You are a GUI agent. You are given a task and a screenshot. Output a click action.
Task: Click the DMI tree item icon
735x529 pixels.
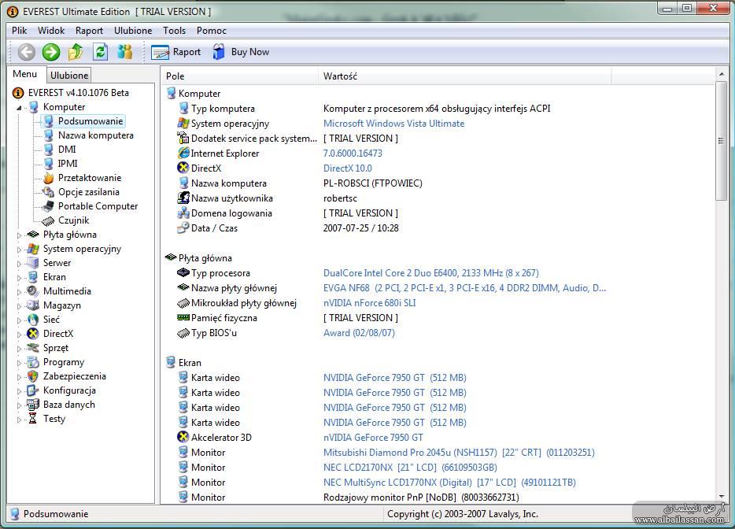[x=48, y=150]
